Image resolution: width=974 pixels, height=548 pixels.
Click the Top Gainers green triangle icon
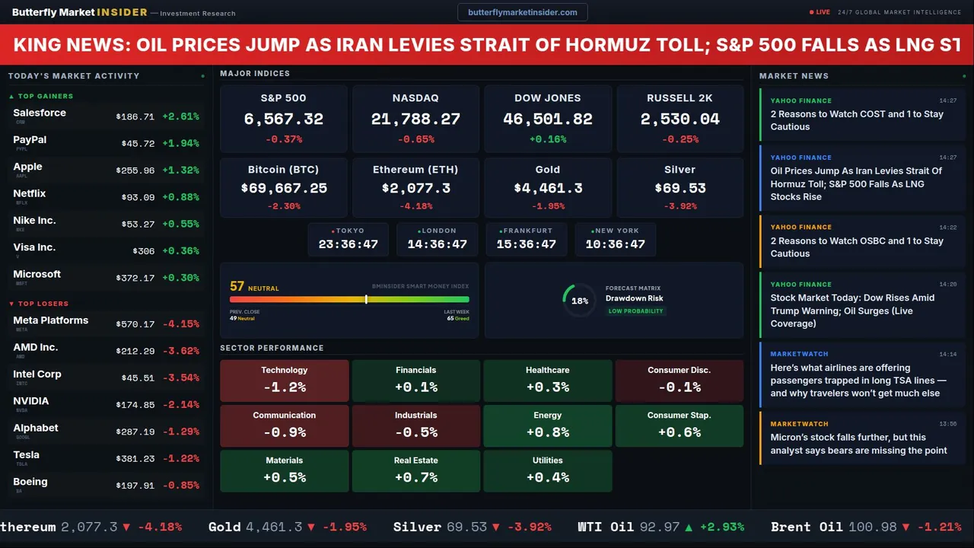point(11,97)
